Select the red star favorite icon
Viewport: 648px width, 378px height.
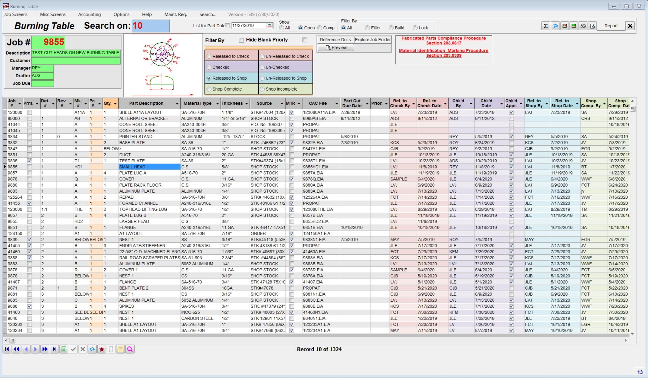coord(102,349)
